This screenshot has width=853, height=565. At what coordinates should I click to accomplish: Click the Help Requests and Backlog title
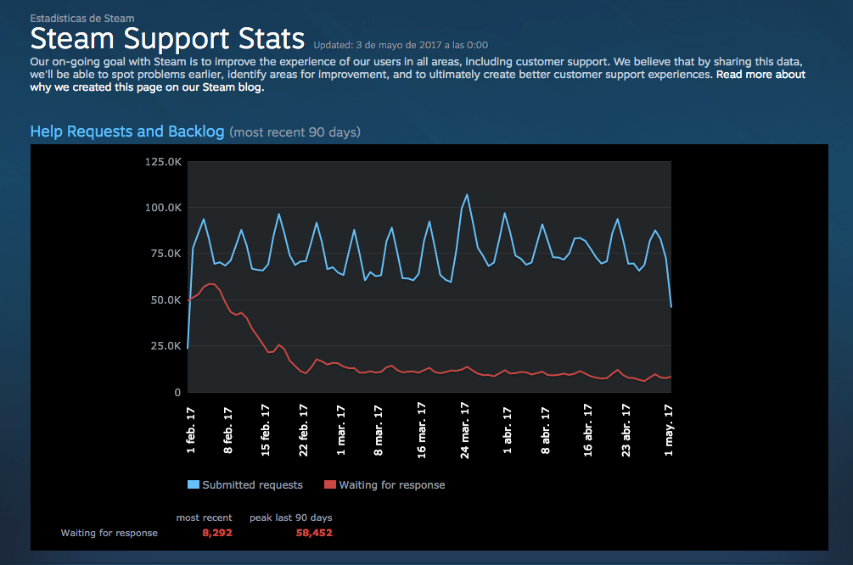[x=126, y=131]
